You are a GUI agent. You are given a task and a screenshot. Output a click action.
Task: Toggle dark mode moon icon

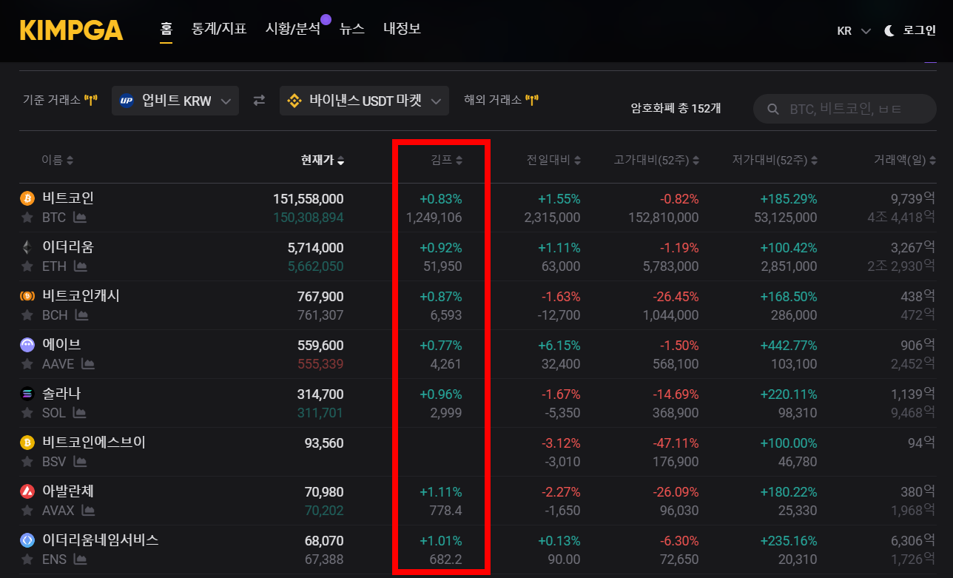click(889, 30)
